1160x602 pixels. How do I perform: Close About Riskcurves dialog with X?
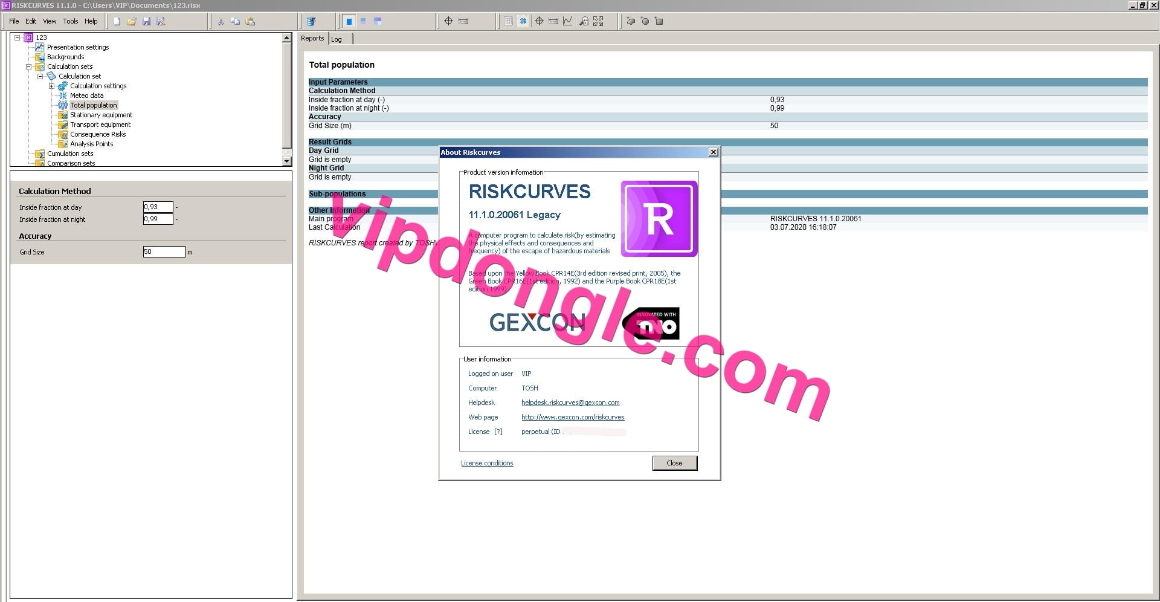pyautogui.click(x=713, y=152)
